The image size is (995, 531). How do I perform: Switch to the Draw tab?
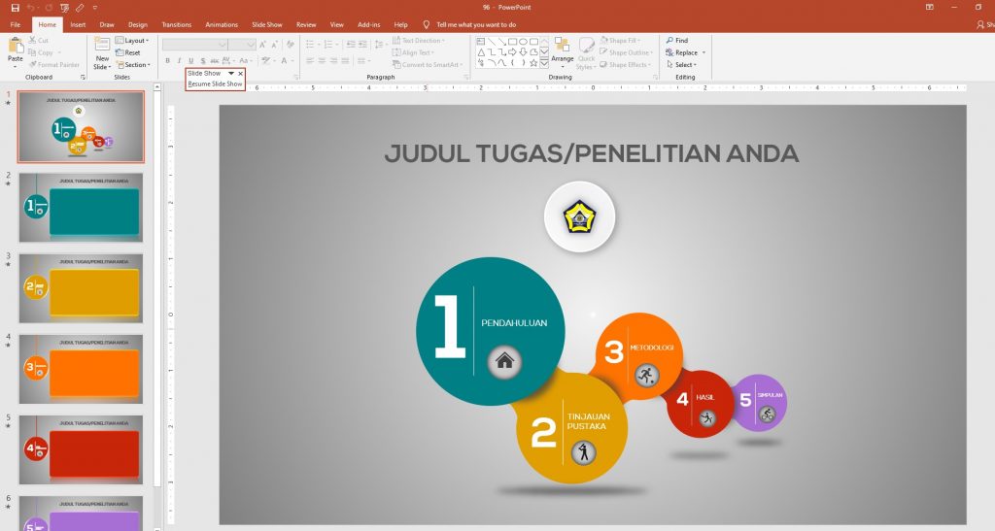point(107,24)
